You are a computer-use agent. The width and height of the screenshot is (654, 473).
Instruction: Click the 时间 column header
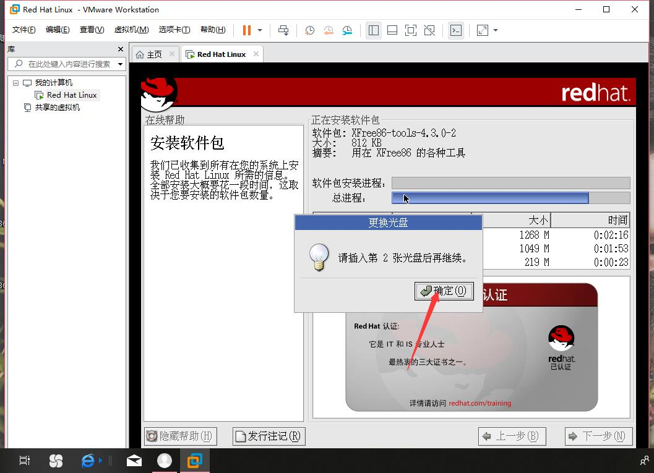[590, 220]
